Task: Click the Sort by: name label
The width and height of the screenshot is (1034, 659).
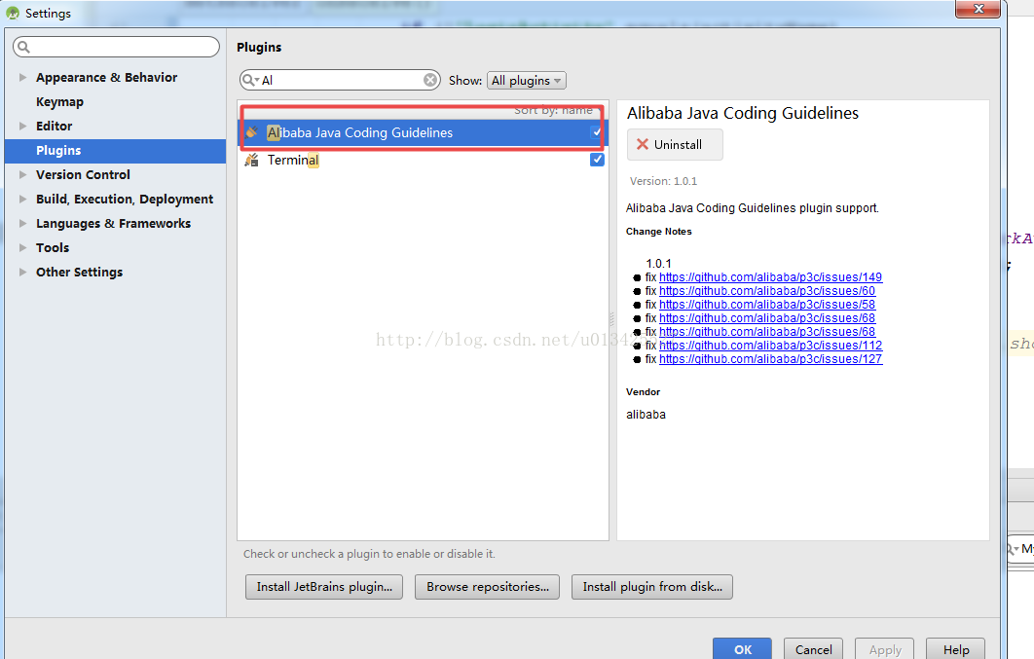Action: pyautogui.click(x=553, y=110)
